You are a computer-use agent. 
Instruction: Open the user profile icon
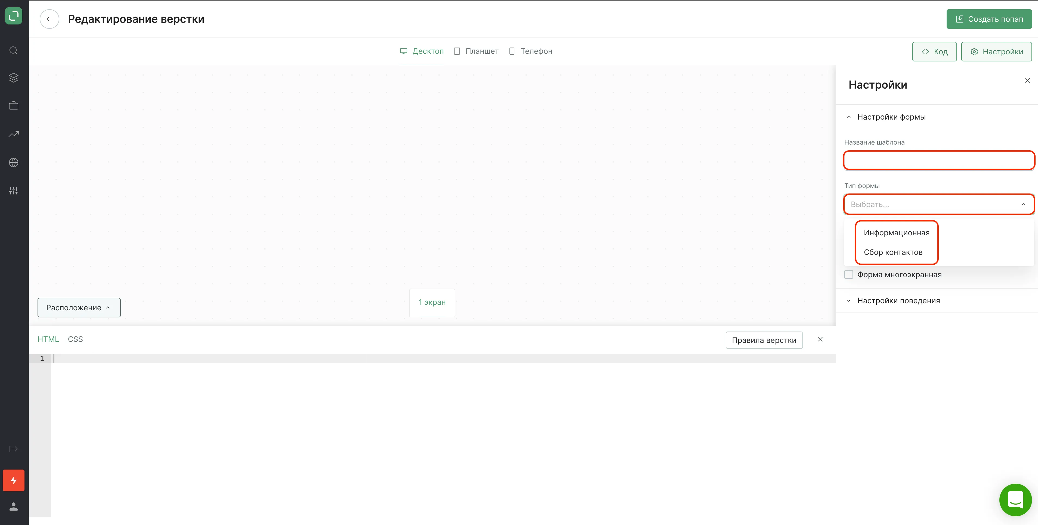[x=14, y=507]
